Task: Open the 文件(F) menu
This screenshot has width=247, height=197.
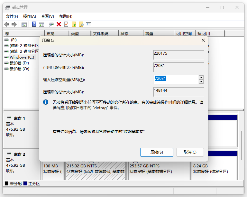Action: (12, 16)
